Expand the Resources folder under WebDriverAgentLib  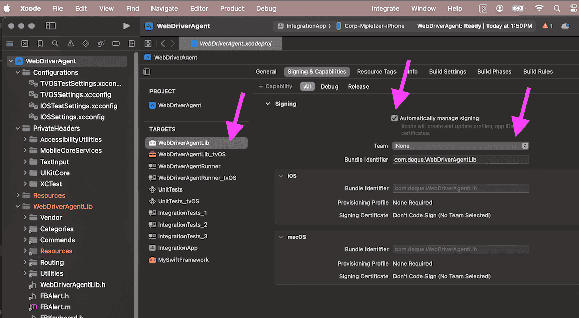[25, 251]
